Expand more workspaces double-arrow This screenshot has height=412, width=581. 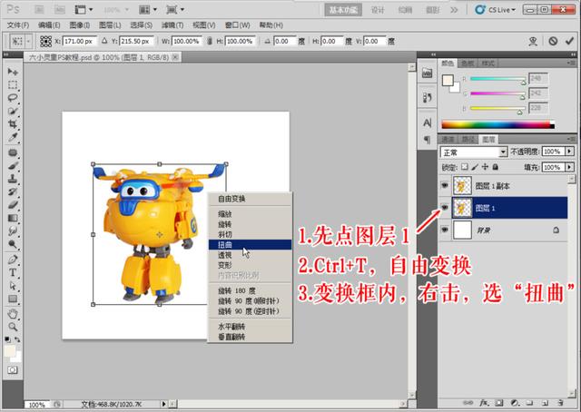pyautogui.click(x=454, y=10)
